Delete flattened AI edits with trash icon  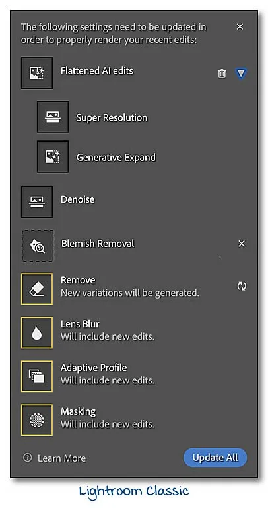222,74
